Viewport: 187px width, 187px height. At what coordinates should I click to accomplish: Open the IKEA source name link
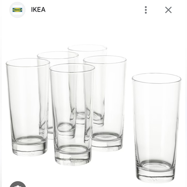point(38,10)
